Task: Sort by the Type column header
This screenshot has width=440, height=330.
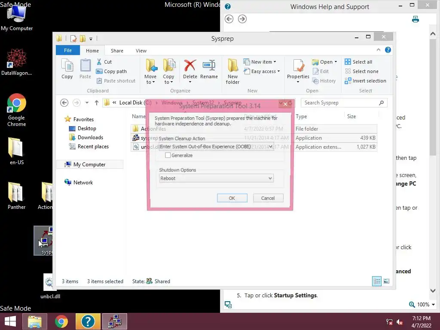Action: point(301,116)
